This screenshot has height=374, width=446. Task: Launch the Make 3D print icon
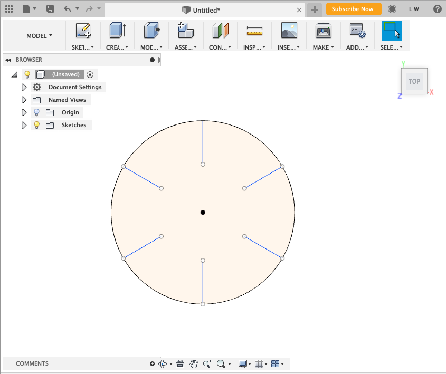pos(324,31)
